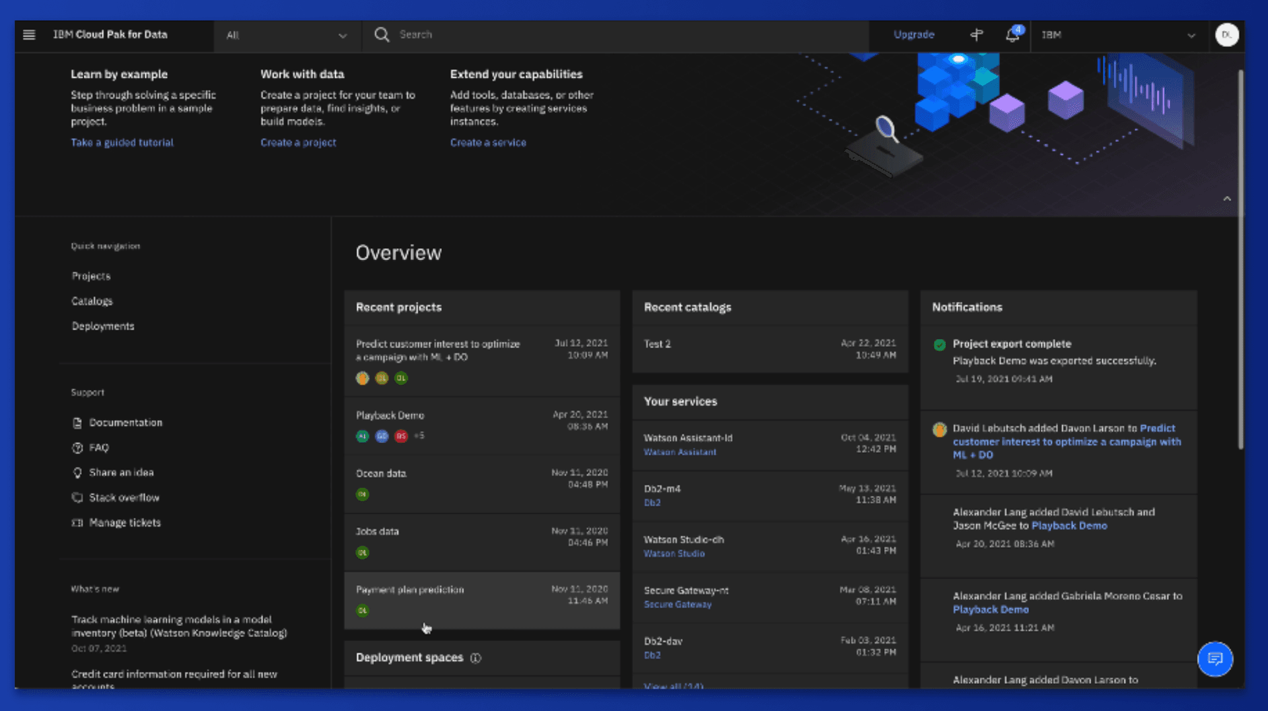
Task: Open the Deployments section
Action: (103, 325)
